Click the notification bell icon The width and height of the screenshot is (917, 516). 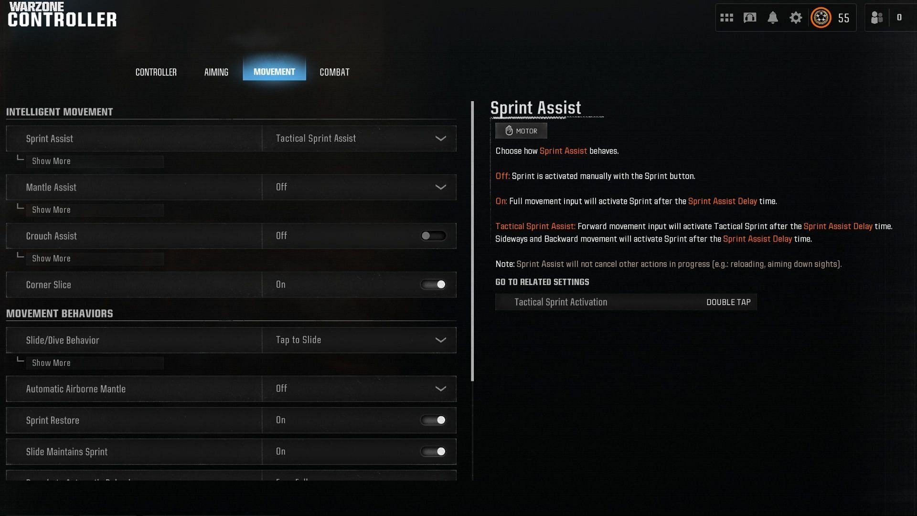coord(773,17)
